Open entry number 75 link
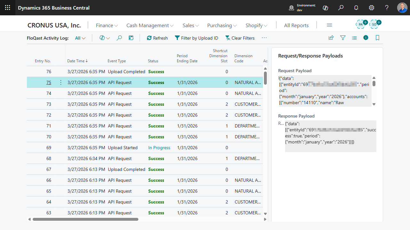This screenshot has width=410, height=230. pyautogui.click(x=49, y=82)
